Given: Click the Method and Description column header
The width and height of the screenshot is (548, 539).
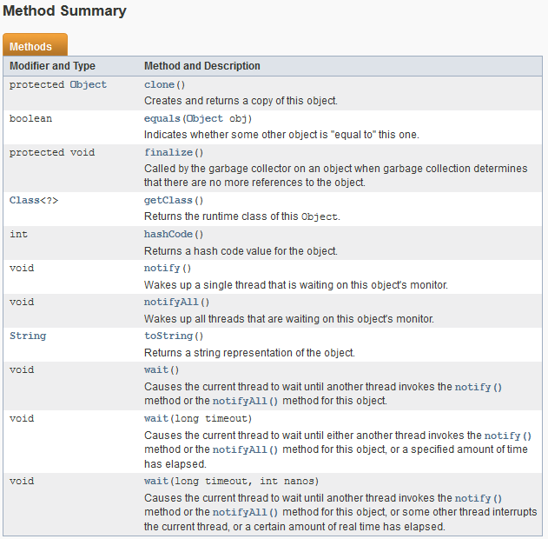Looking at the screenshot, I should pyautogui.click(x=202, y=66).
